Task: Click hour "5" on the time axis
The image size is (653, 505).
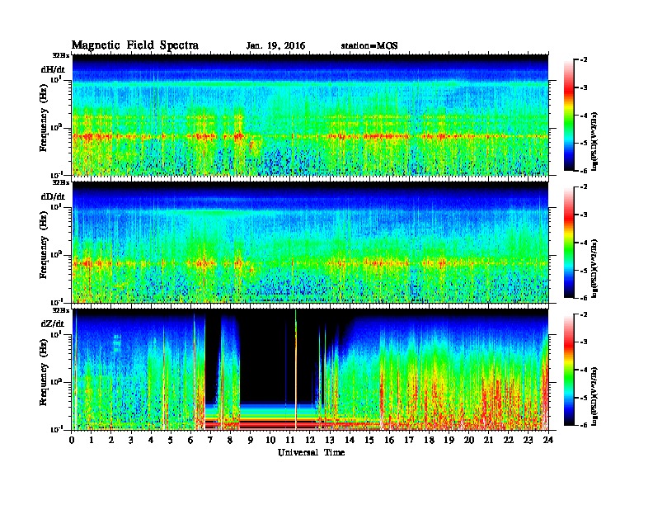Action: (x=171, y=441)
